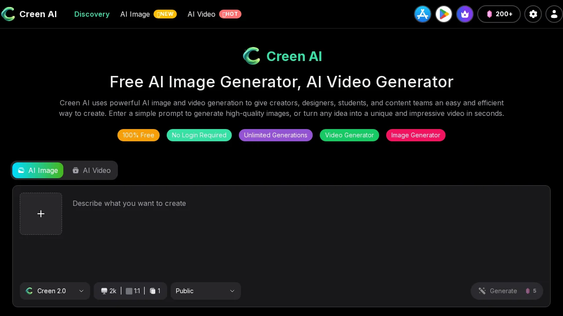Screen dimensions: 563x316
Task: Select the 1:1 aspect ratio option
Action: pos(133,291)
